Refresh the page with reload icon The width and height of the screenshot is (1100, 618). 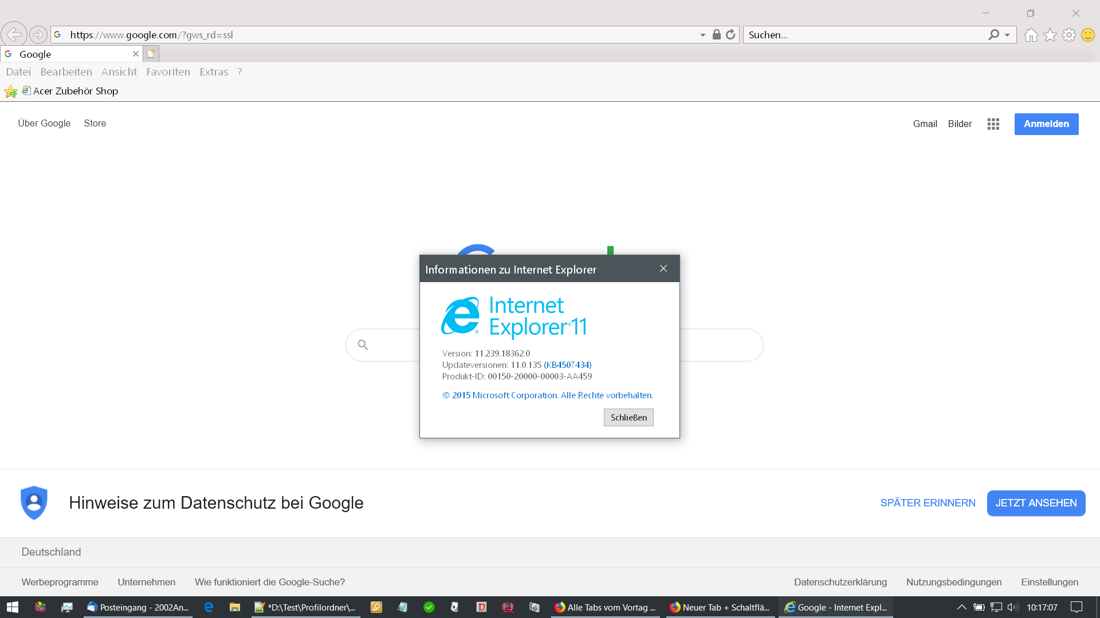click(x=730, y=34)
